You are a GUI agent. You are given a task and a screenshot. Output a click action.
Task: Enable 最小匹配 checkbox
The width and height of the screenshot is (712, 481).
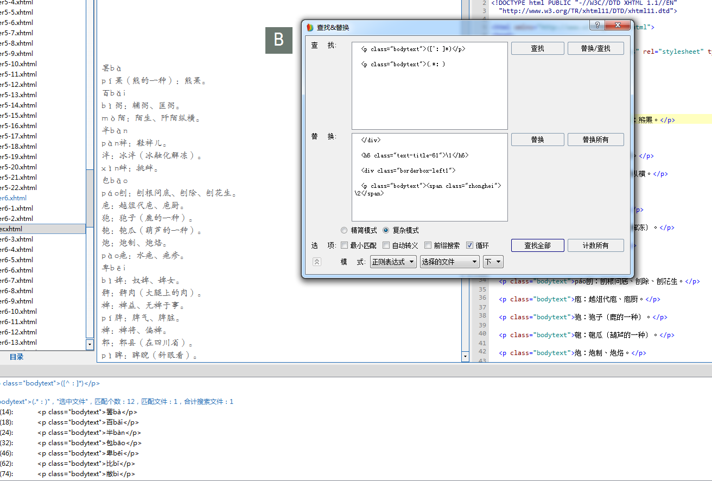344,245
